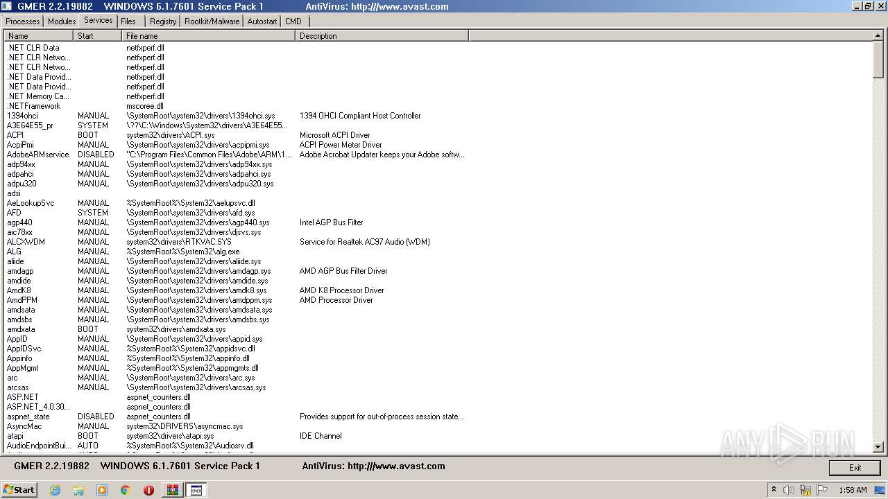The width and height of the screenshot is (888, 499).
Task: Click the scrollbar down arrow
Action: (x=878, y=447)
